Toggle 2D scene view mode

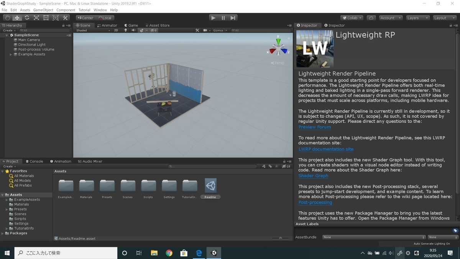[x=116, y=30]
